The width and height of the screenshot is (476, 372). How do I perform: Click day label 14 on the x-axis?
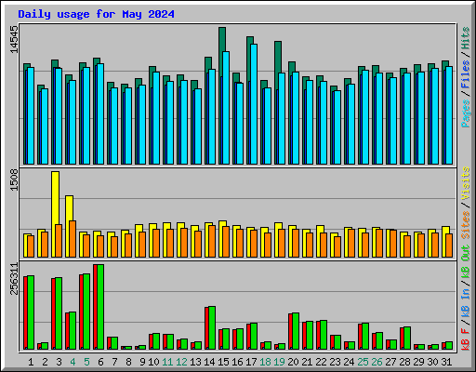pos(209,362)
